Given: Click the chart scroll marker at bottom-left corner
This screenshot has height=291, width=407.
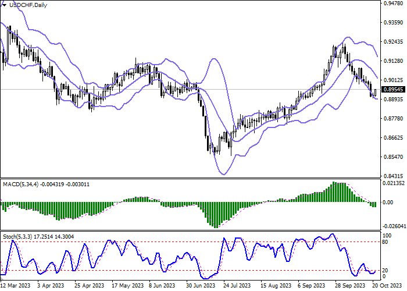Looking at the screenshot, I should tap(2, 279).
